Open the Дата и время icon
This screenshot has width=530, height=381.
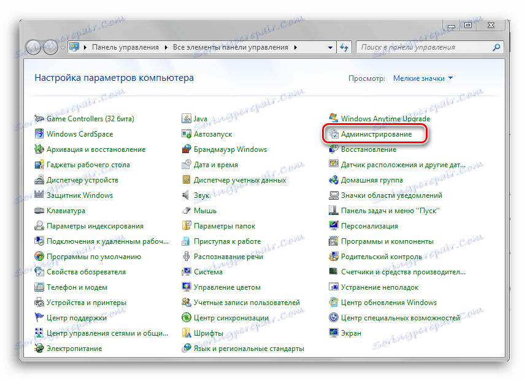coord(186,165)
